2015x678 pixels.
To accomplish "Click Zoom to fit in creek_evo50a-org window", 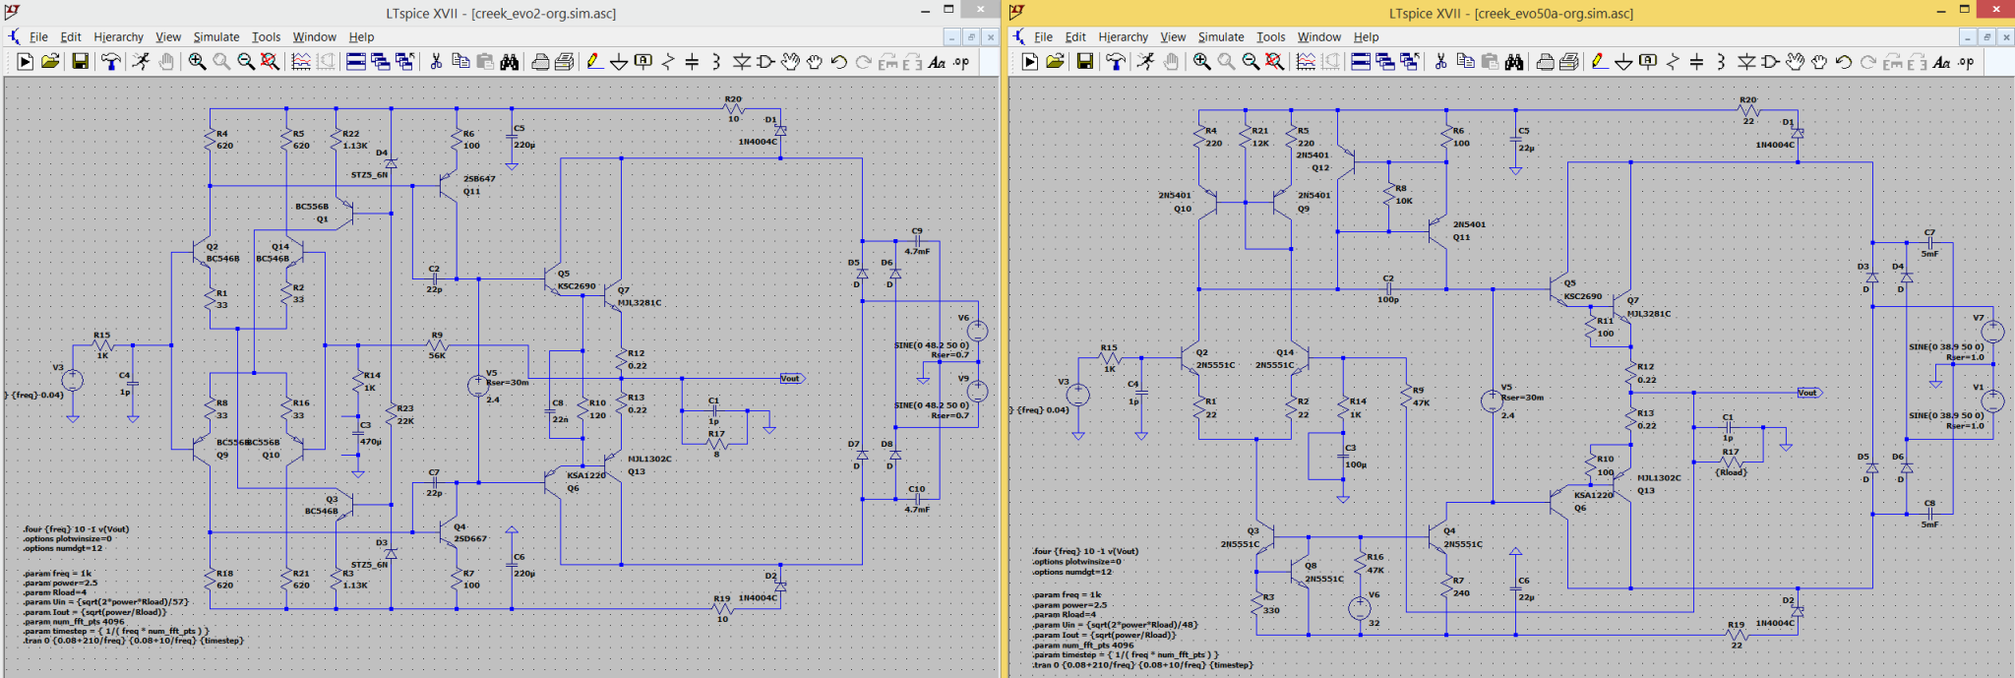I will (x=1274, y=62).
